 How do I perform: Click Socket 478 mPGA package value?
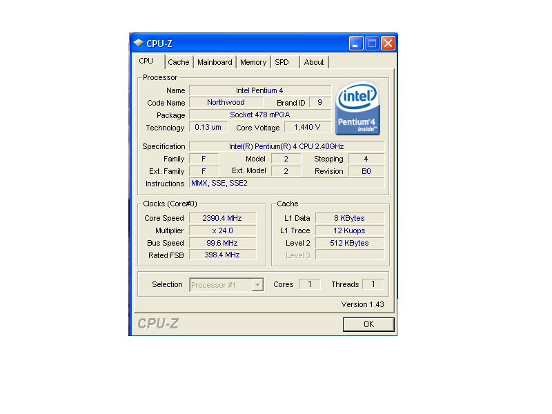[x=260, y=115]
